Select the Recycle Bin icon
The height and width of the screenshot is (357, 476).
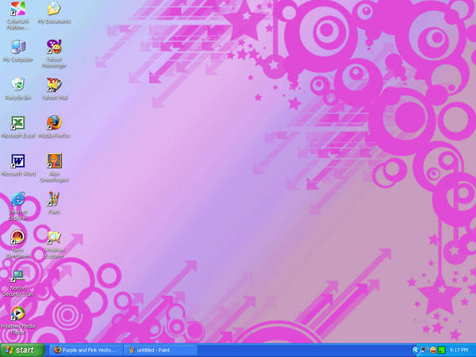18,85
